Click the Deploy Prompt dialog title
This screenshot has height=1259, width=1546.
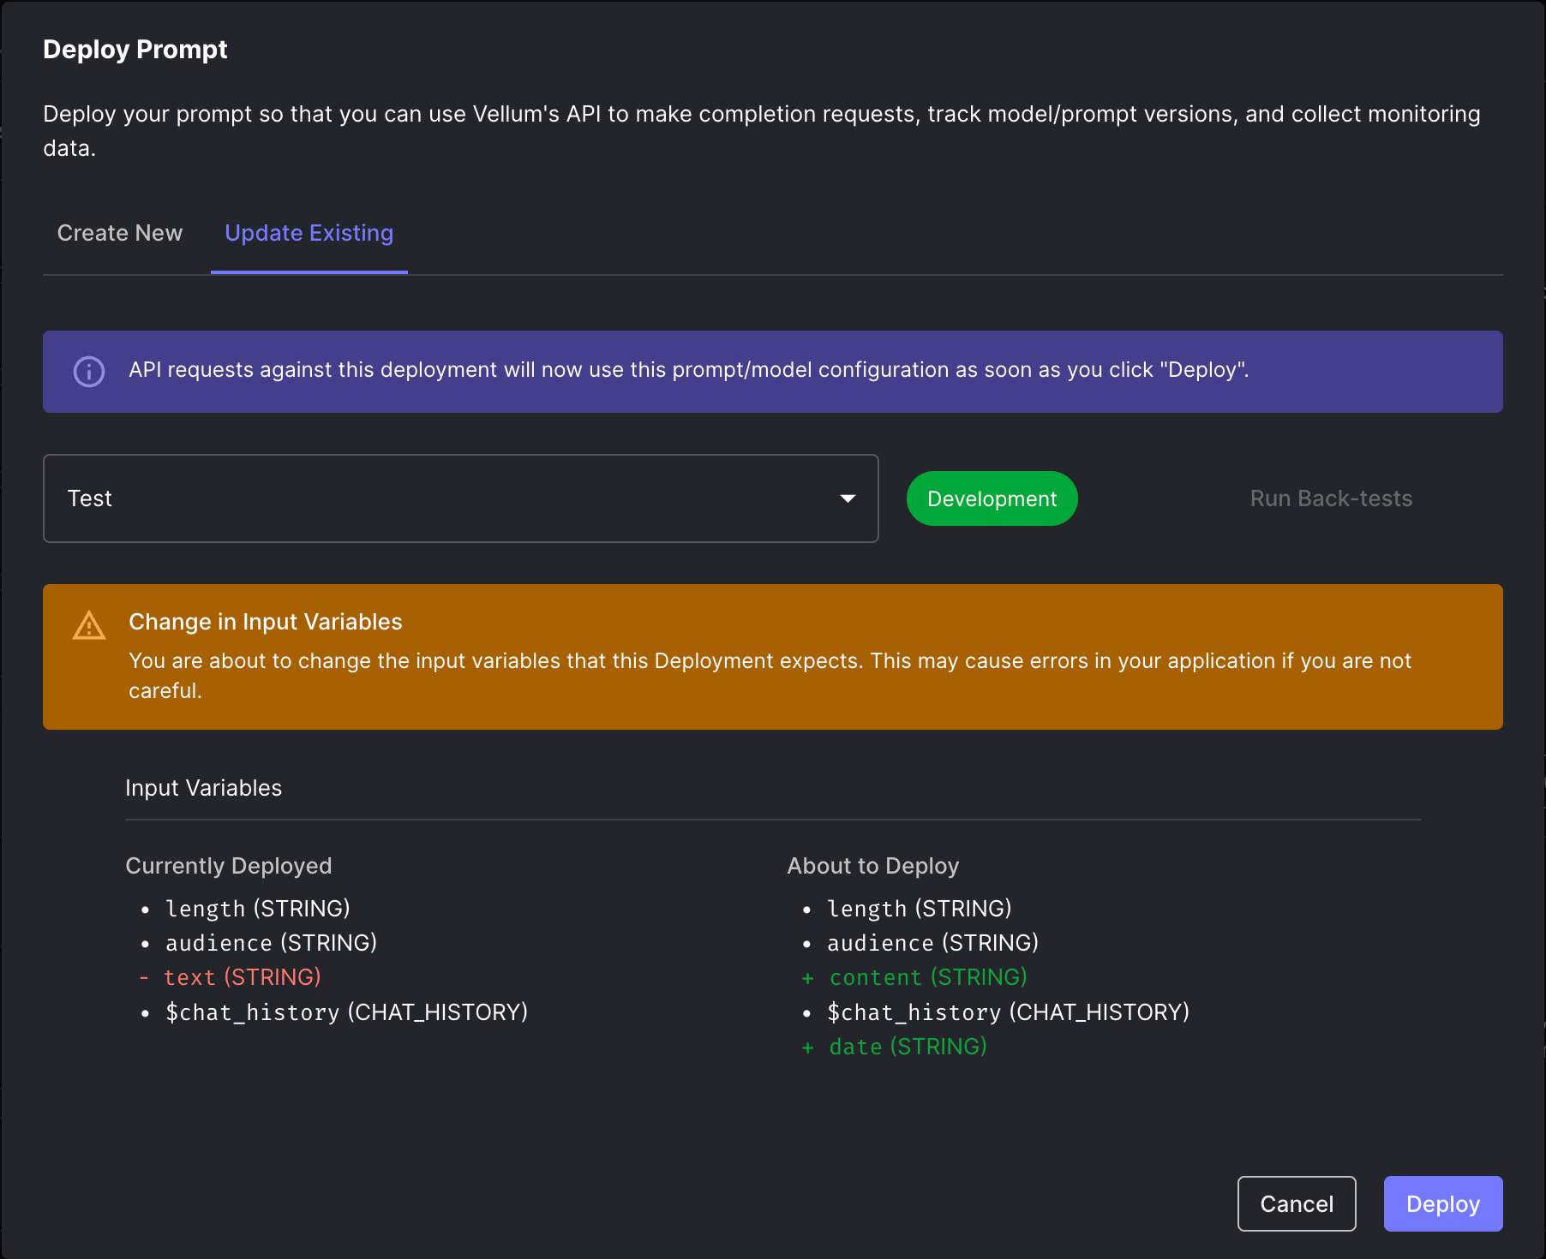tap(135, 50)
